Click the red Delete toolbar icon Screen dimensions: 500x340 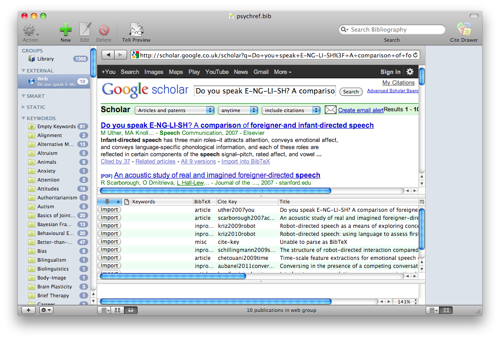point(104,30)
